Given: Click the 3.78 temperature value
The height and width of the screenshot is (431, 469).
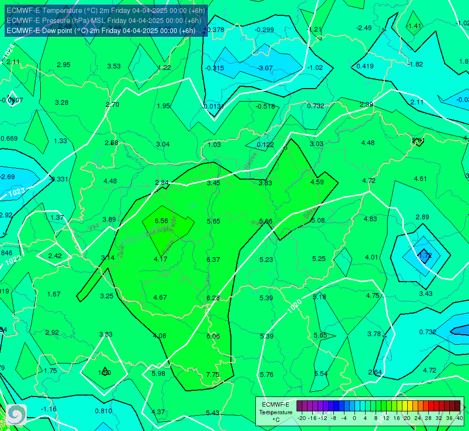Looking at the screenshot, I should [x=374, y=333].
